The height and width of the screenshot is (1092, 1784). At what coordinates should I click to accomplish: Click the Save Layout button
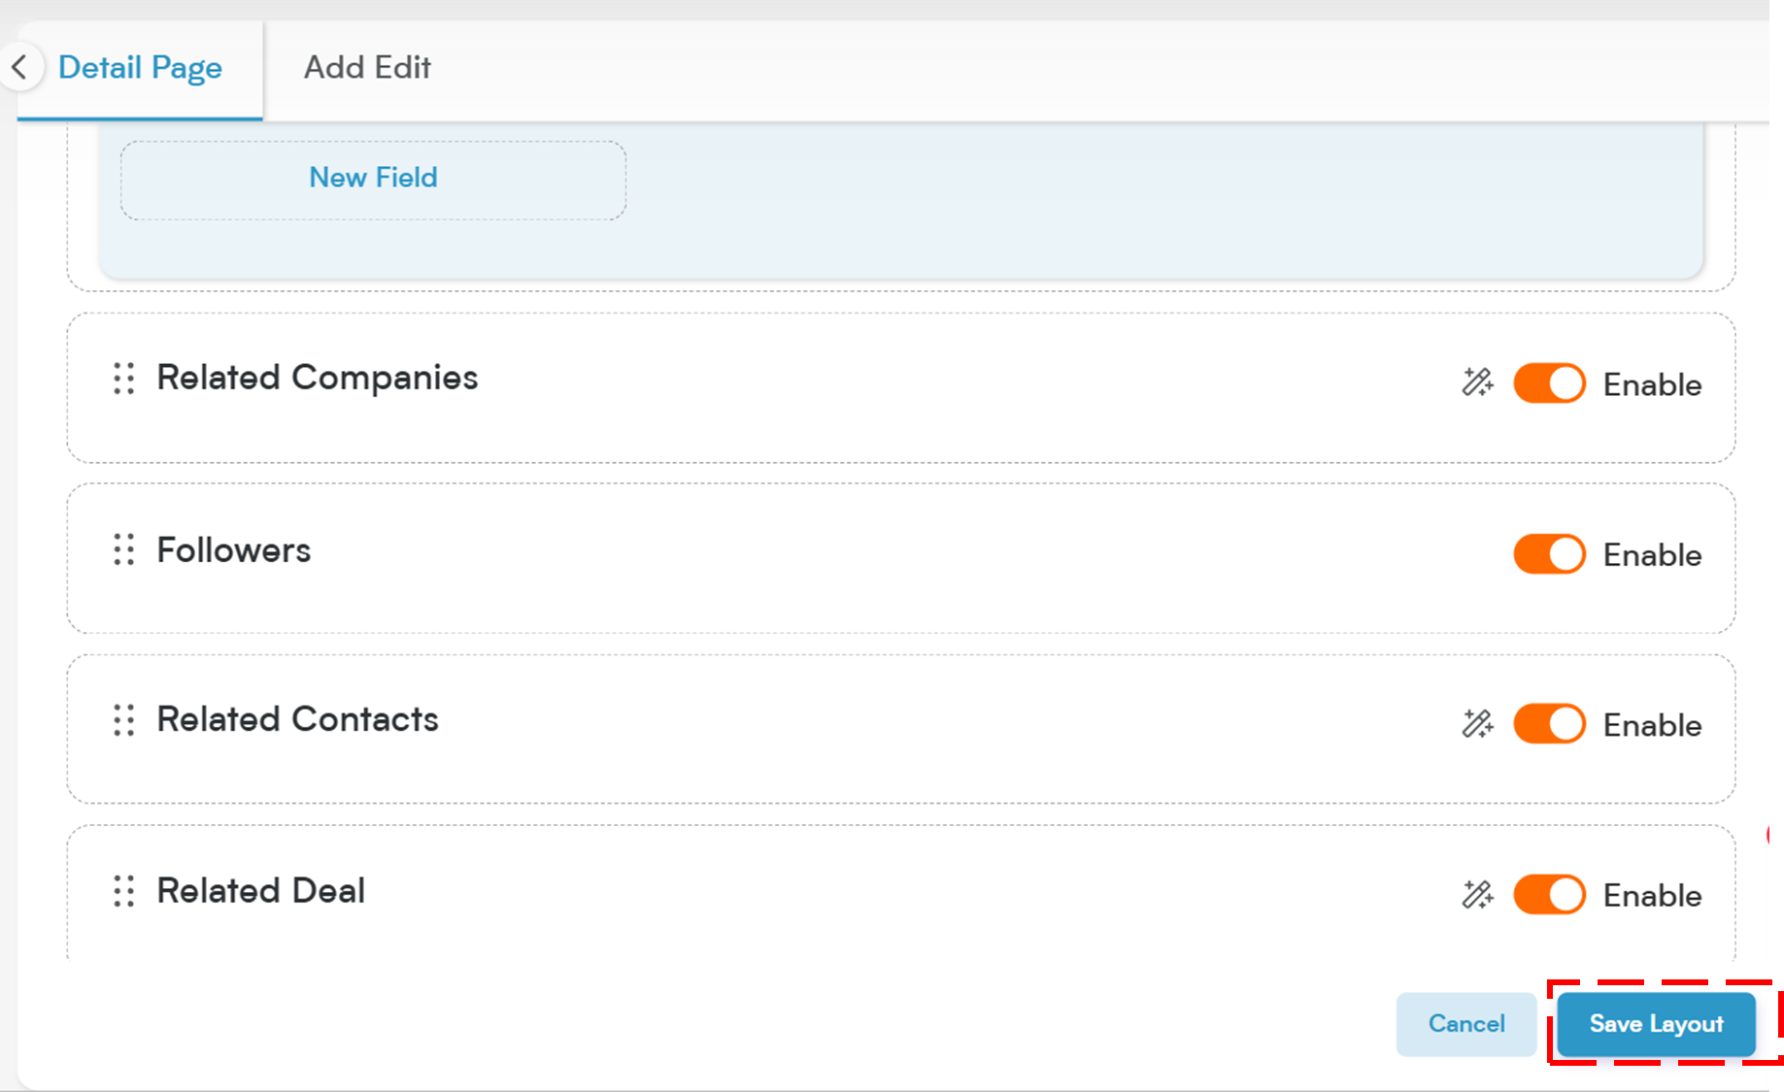(x=1656, y=1024)
